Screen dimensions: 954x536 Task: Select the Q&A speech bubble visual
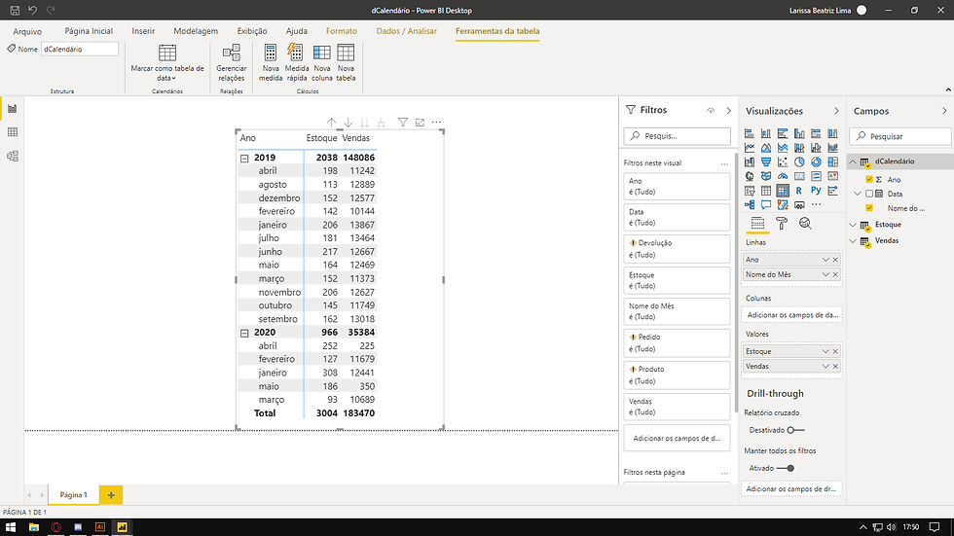[x=766, y=205]
